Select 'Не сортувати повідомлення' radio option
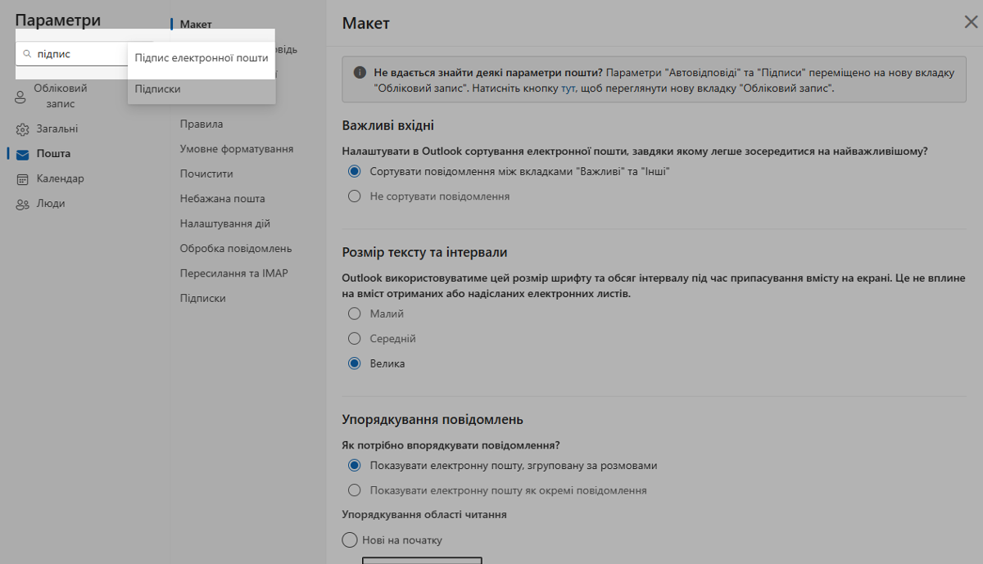The width and height of the screenshot is (983, 564). click(x=355, y=196)
